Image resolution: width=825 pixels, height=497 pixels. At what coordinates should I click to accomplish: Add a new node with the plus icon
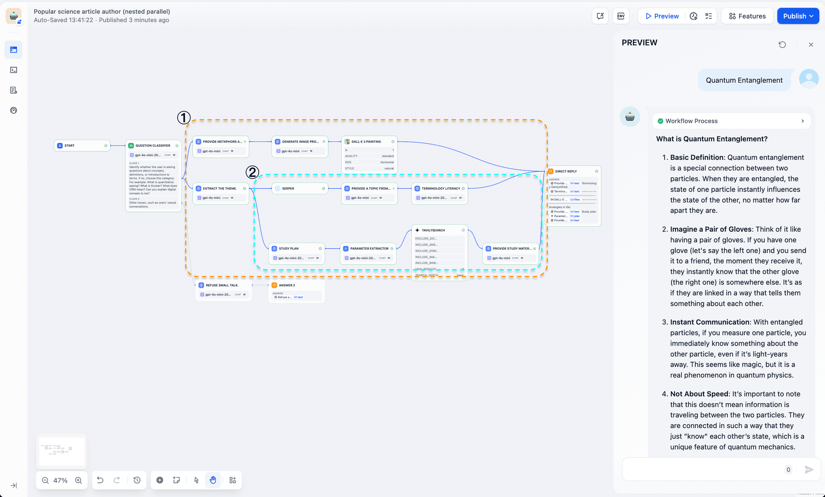pos(160,480)
